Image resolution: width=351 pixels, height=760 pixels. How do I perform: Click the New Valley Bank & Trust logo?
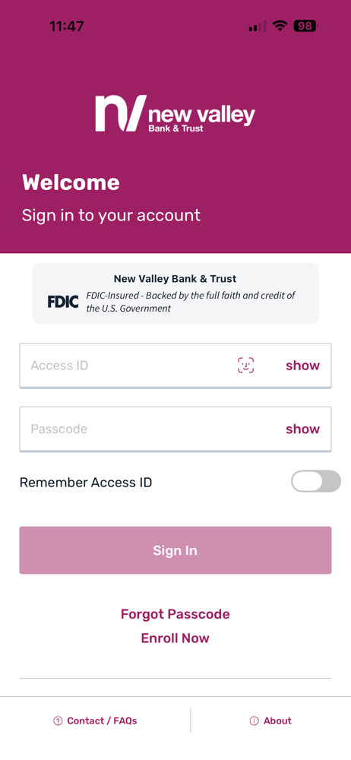point(175,113)
